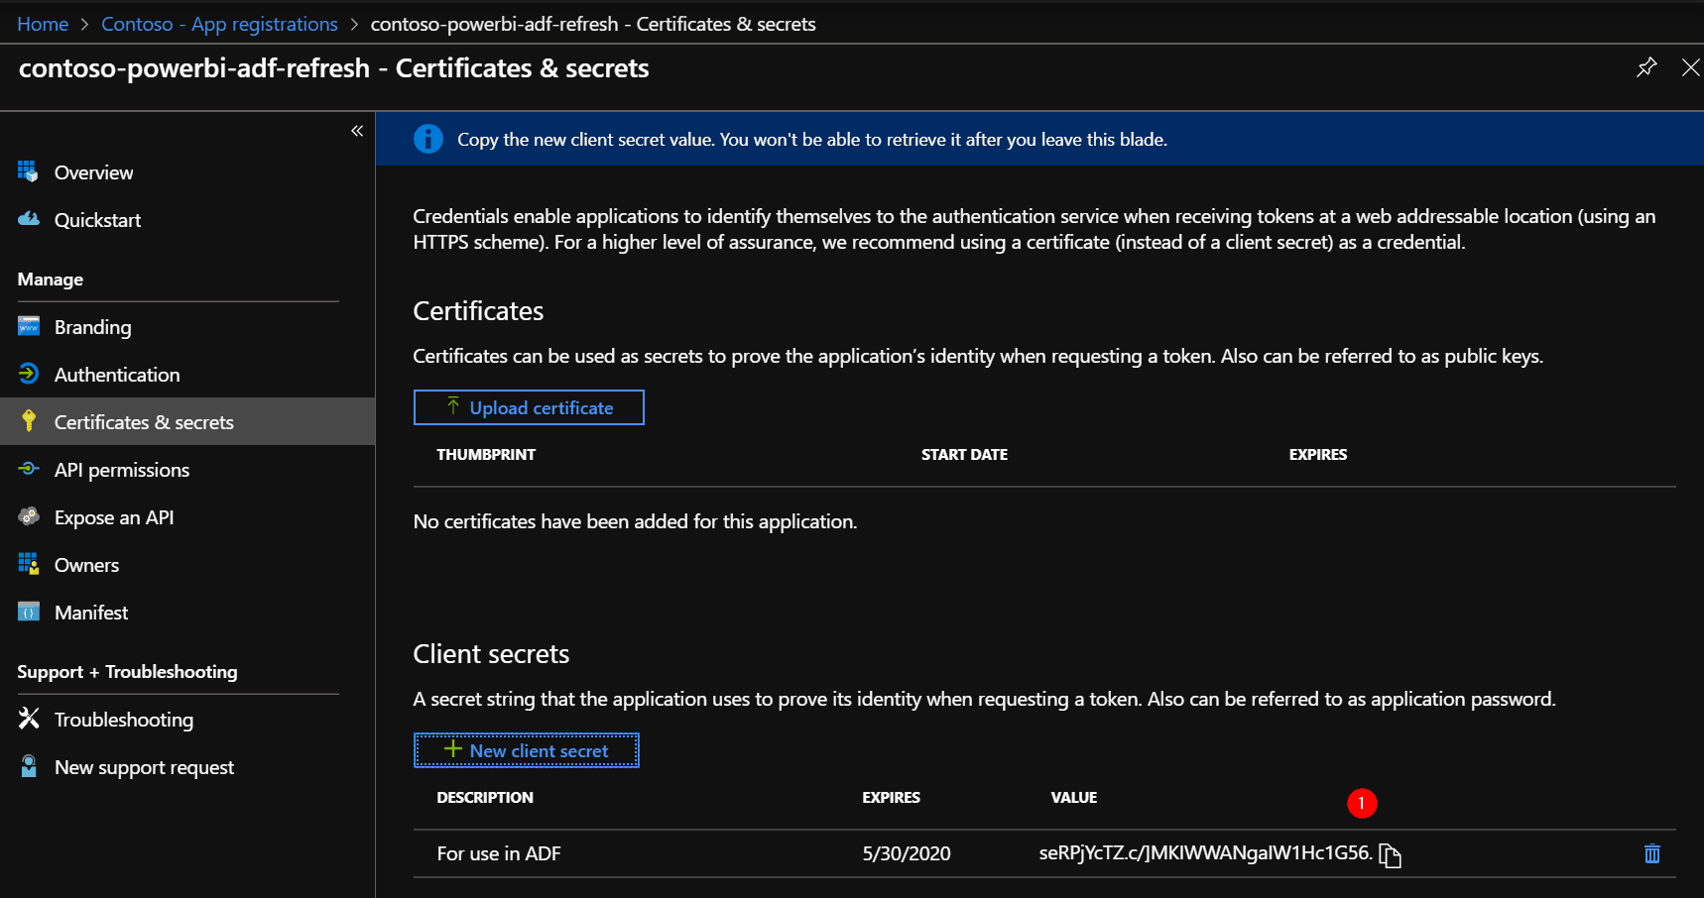
Task: Click the Owners icon
Action: (28, 564)
